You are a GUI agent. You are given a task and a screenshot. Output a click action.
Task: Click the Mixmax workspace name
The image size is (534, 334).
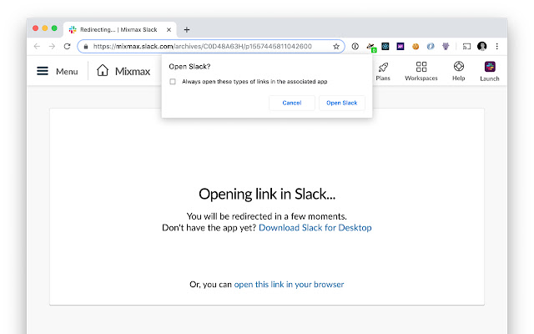pyautogui.click(x=133, y=71)
